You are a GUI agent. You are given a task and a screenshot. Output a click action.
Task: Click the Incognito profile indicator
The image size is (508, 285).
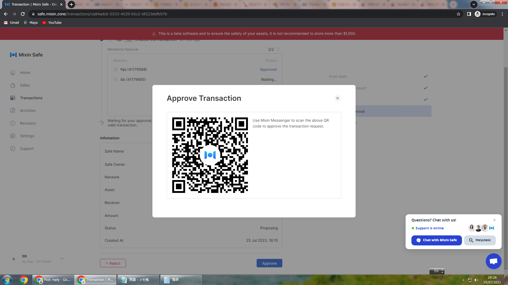[485, 14]
